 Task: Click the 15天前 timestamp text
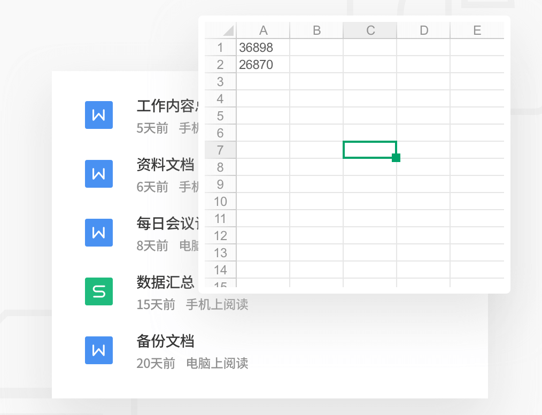pyautogui.click(x=156, y=304)
